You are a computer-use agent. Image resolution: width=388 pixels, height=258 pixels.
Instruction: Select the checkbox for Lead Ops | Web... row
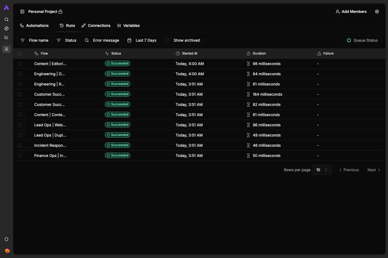tap(20, 125)
